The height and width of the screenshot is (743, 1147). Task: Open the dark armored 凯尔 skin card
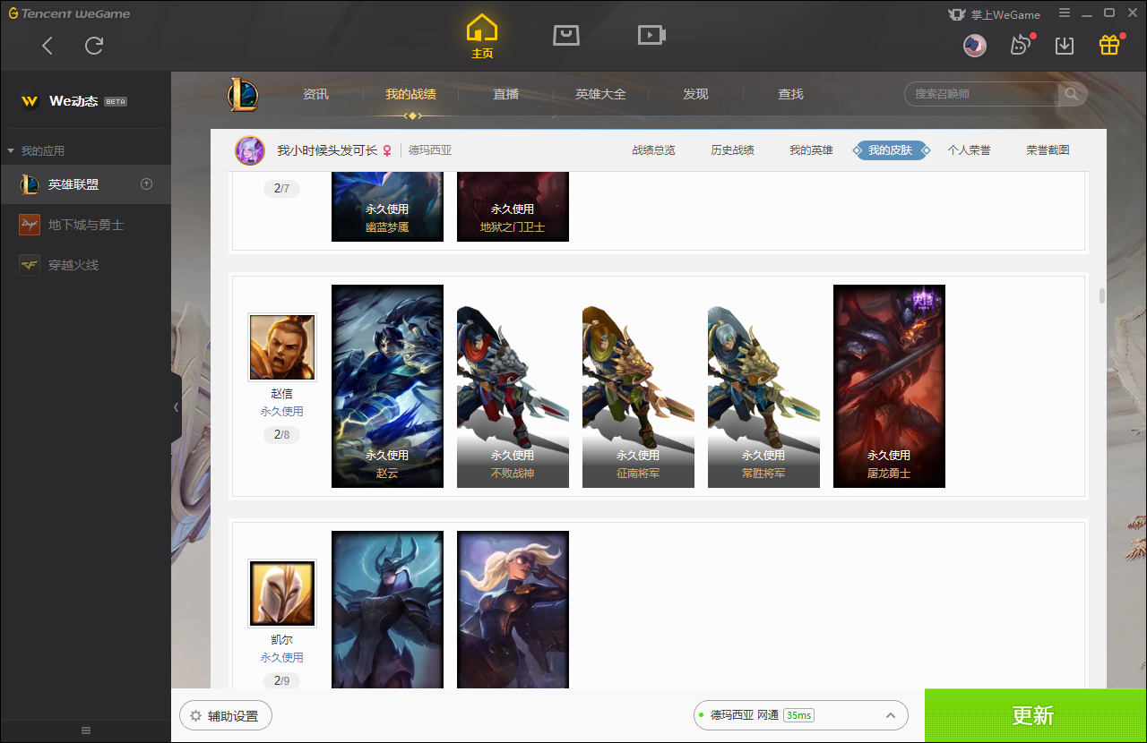click(x=387, y=610)
